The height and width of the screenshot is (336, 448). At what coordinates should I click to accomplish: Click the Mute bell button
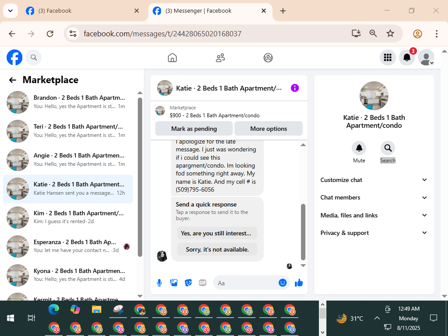click(359, 148)
